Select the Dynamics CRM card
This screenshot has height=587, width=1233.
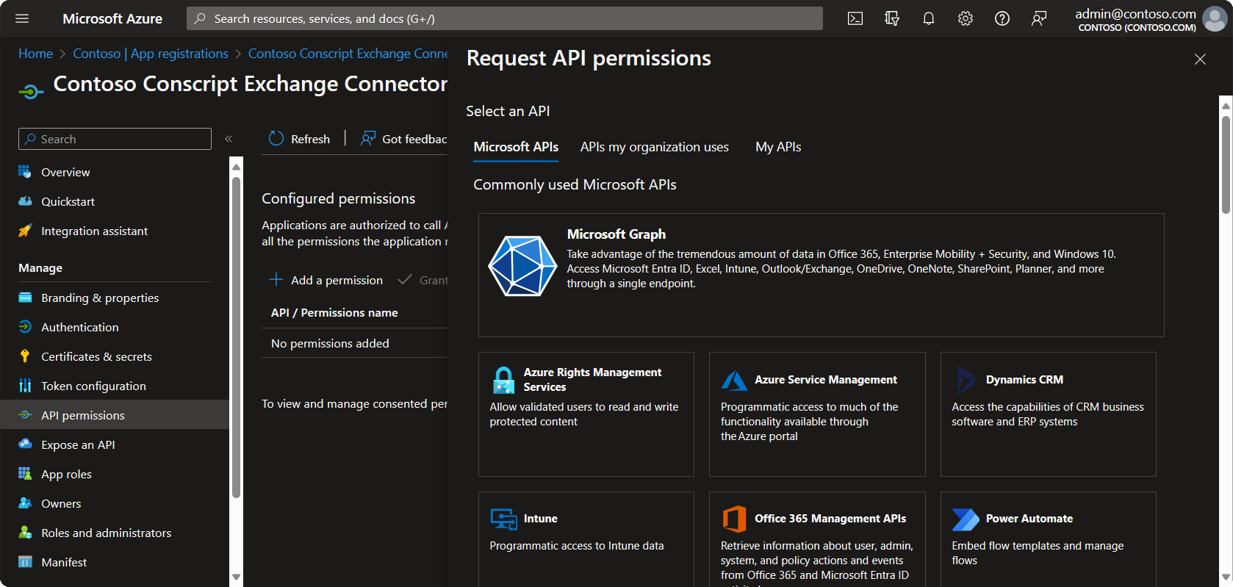point(1048,414)
